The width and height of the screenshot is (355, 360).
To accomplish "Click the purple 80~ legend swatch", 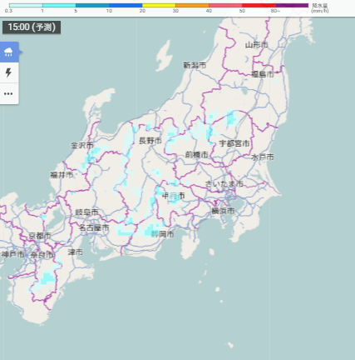I will 292,5.
